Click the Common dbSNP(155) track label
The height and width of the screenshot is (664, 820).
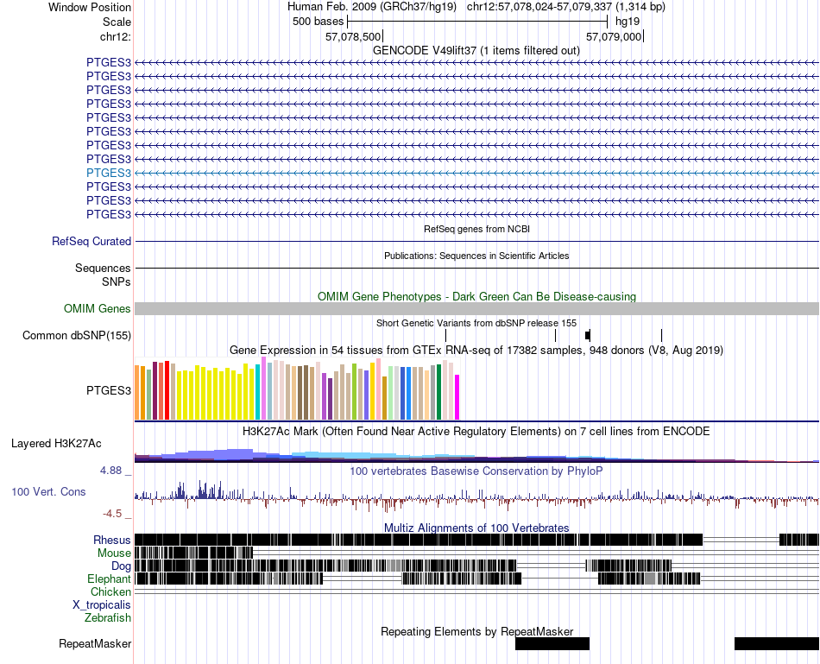77,335
